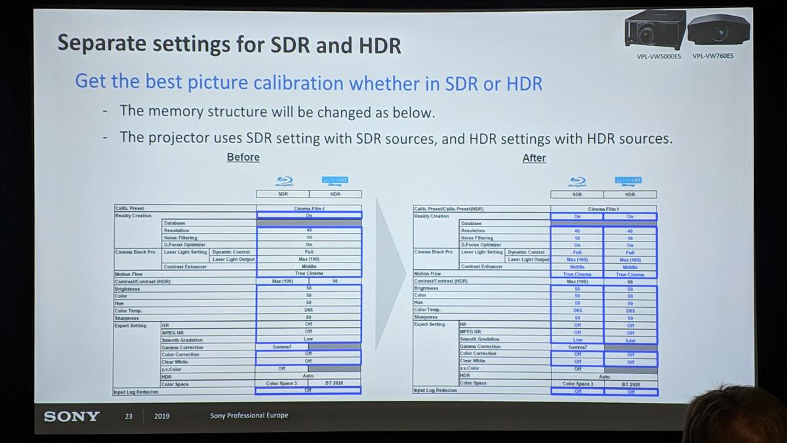This screenshot has width=787, height=443.
Task: Click 'Cinema Film 1' value in the After table
Action: click(x=603, y=209)
